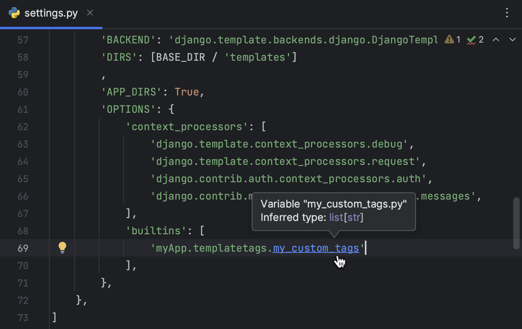Image resolution: width=522 pixels, height=329 pixels.
Task: Click the warning count "1" in the inspection widget
Action: tap(458, 39)
